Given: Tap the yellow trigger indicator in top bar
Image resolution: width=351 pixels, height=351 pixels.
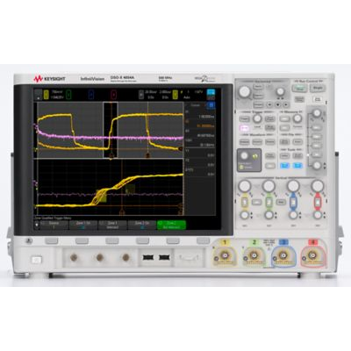Looking at the screenshot, I should pyautogui.click(x=175, y=94).
